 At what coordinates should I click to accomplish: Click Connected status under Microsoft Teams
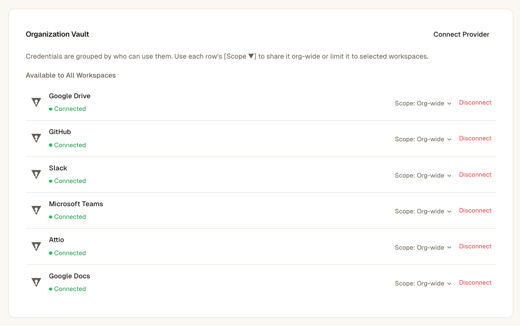tap(67, 217)
